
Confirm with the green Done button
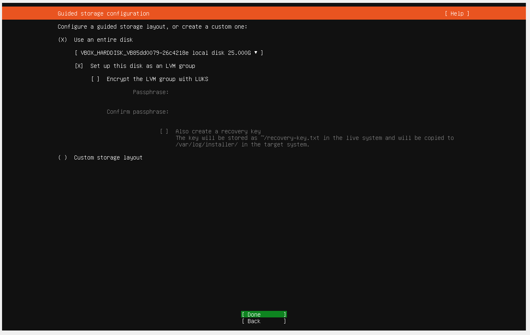pos(264,315)
